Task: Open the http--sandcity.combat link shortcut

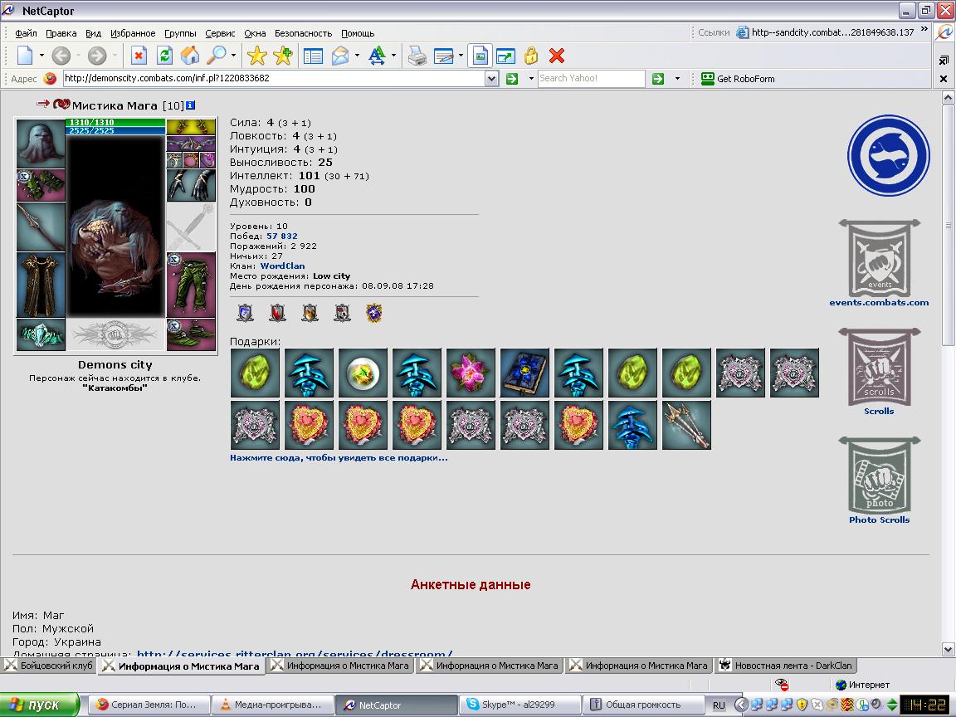Action: pyautogui.click(x=825, y=32)
